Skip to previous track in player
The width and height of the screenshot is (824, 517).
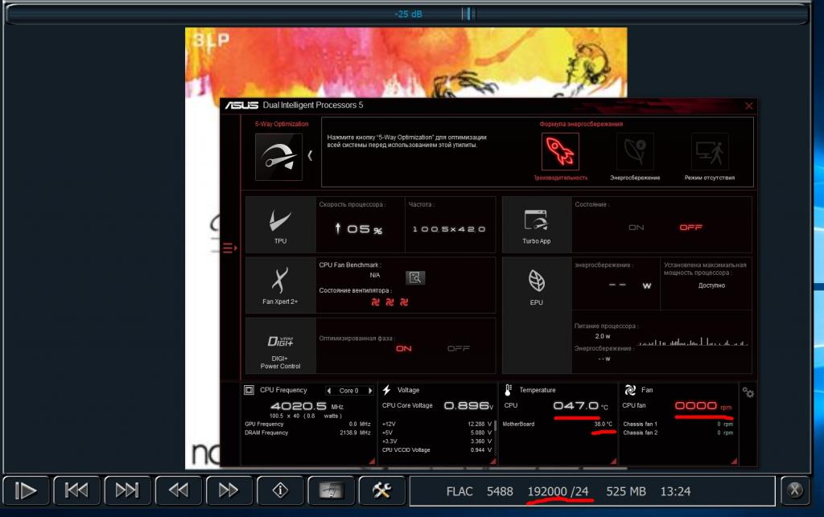[x=76, y=490]
